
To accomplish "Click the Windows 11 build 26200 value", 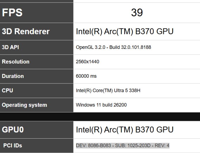I will pyautogui.click(x=101, y=105).
